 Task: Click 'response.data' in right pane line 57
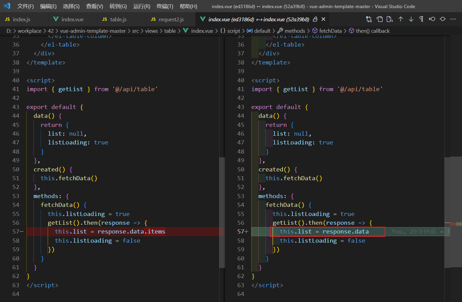click(345, 231)
